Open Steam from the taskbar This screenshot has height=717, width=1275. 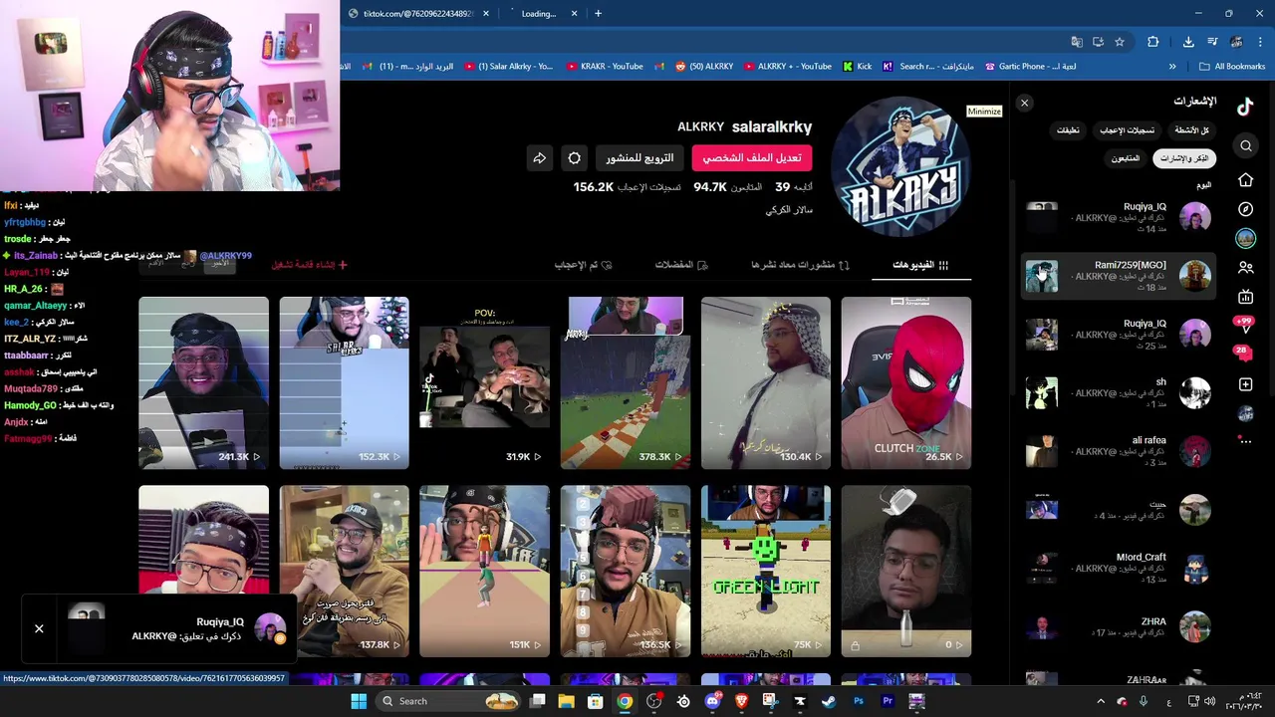click(829, 701)
